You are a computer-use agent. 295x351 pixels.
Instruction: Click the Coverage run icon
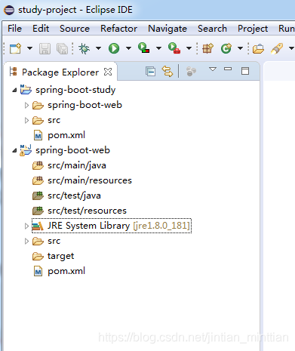point(144,48)
